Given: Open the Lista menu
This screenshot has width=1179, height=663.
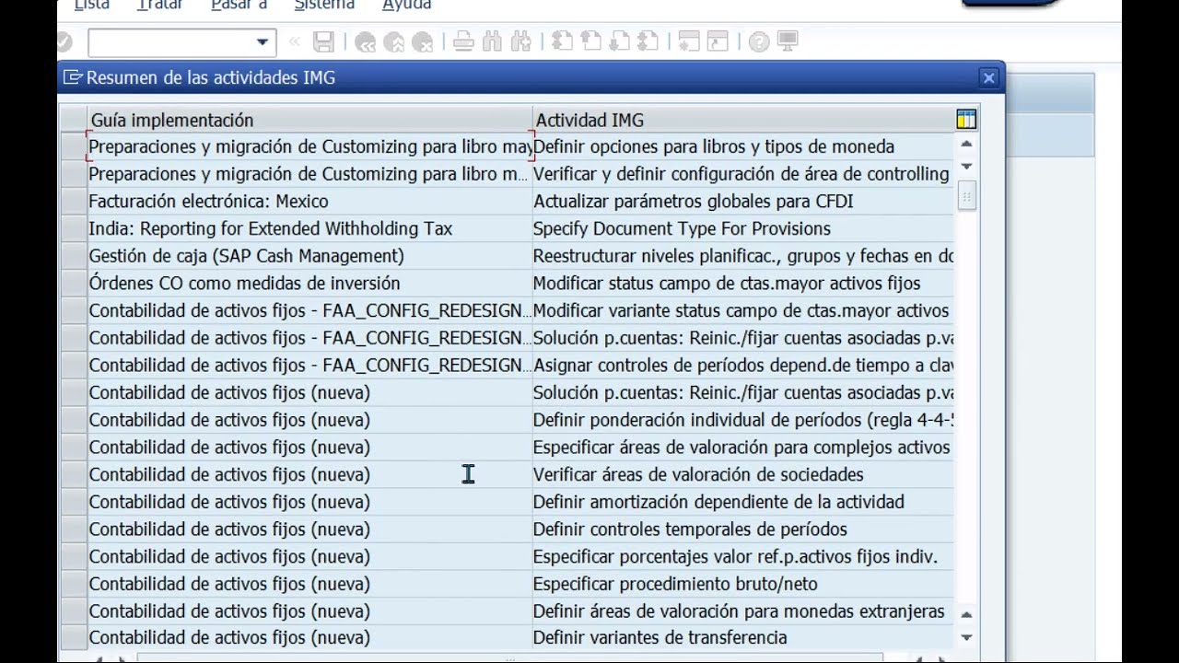Looking at the screenshot, I should coord(92,6).
